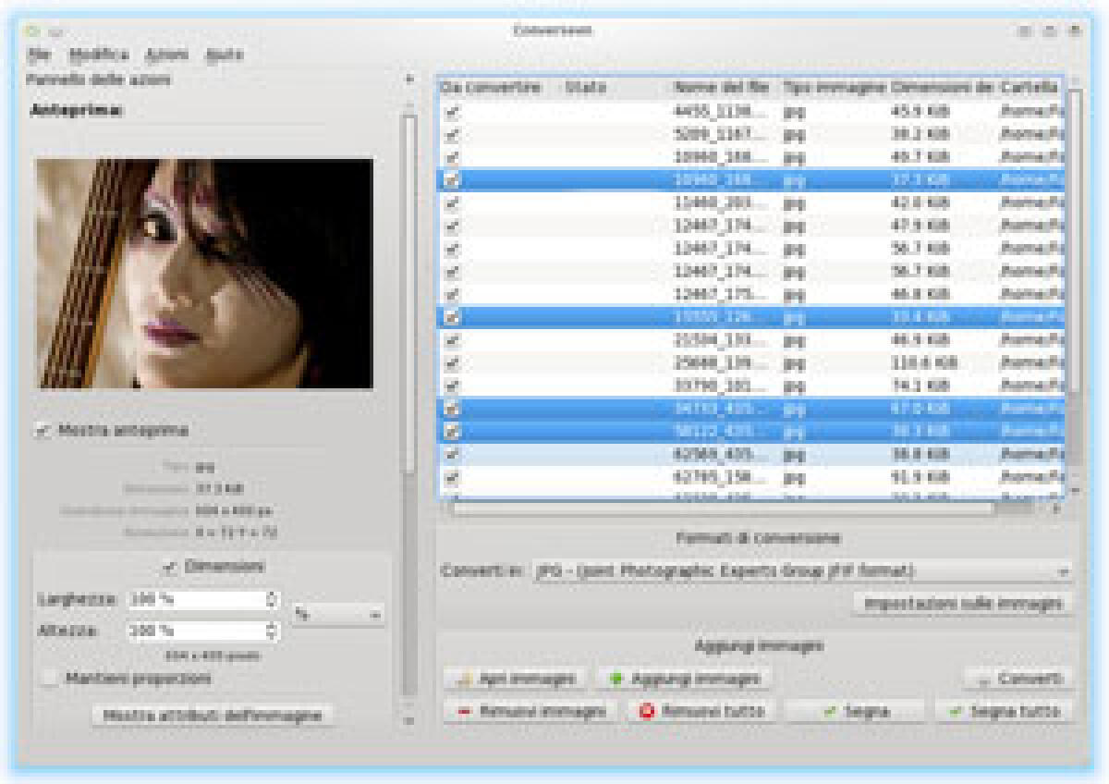Open the % unit dropdown
1109x784 pixels.
[x=338, y=614]
